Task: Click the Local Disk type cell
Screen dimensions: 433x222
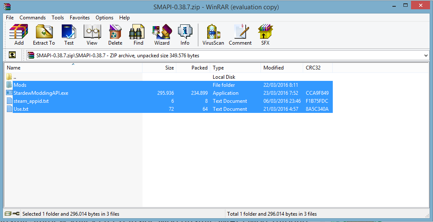Action: pyautogui.click(x=224, y=77)
